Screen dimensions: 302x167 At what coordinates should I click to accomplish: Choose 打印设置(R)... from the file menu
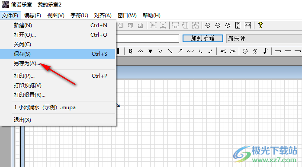58,95
